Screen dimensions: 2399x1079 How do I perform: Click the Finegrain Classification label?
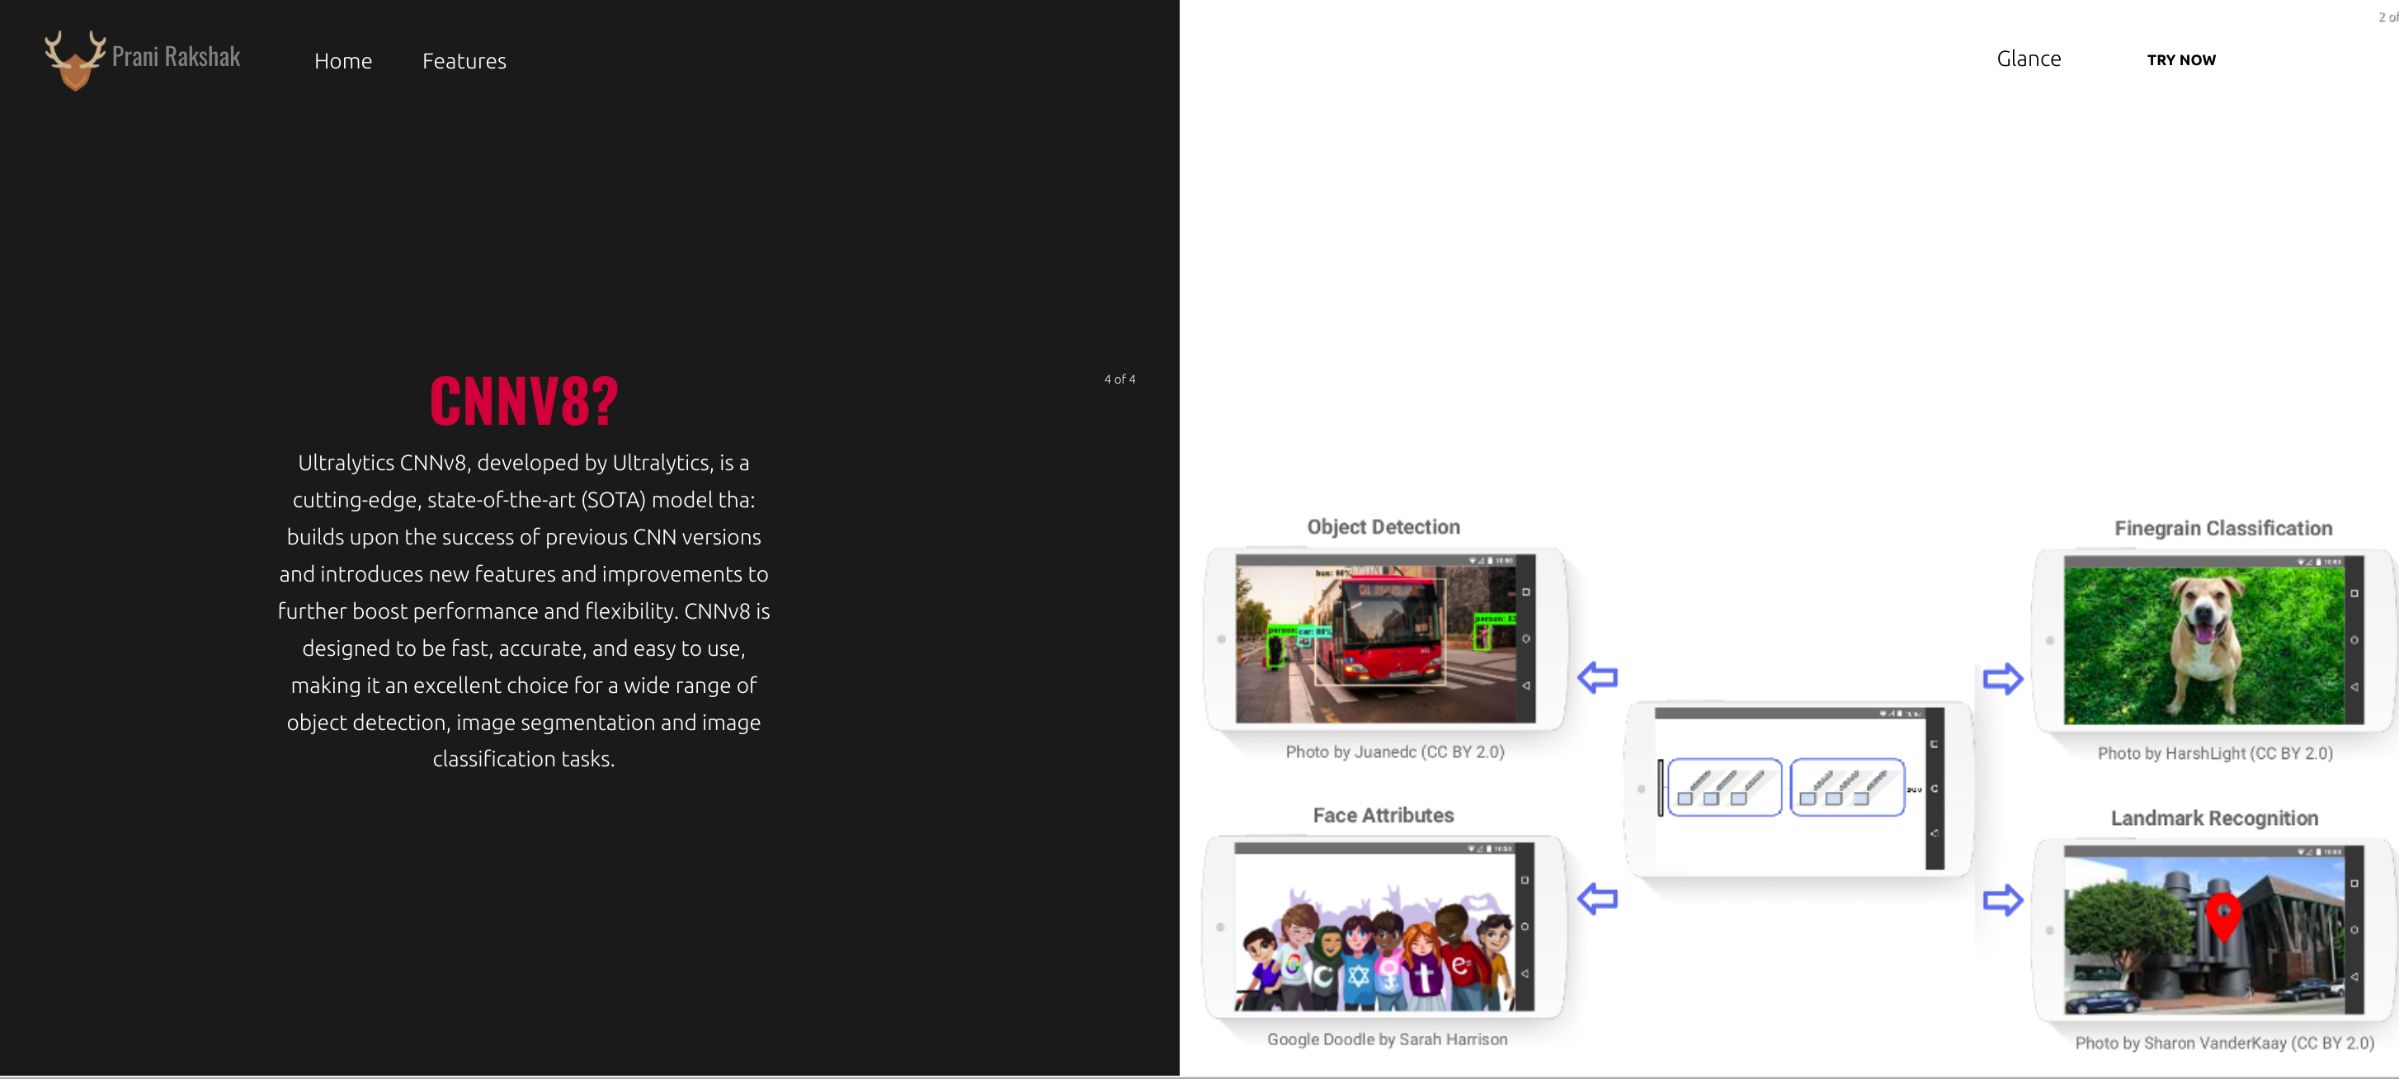[2222, 528]
